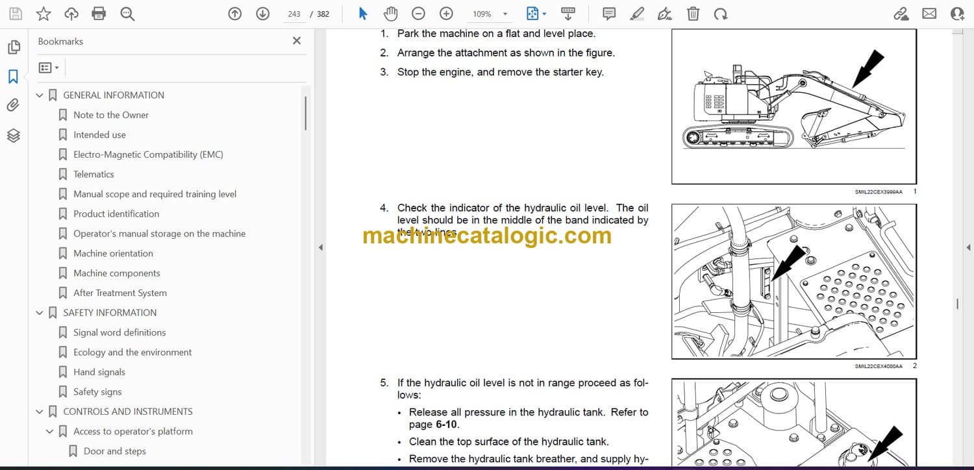Select the Telematics bookmark
Image resolution: width=974 pixels, height=470 pixels.
tap(94, 174)
